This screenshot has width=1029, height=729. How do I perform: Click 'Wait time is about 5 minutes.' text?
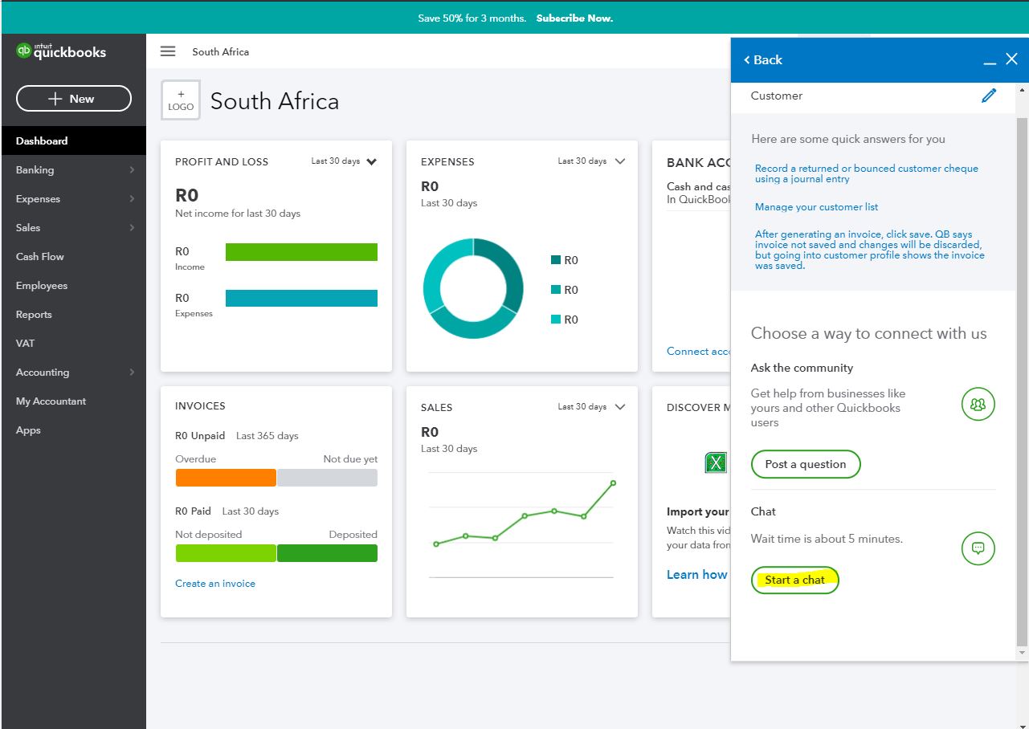coord(827,539)
